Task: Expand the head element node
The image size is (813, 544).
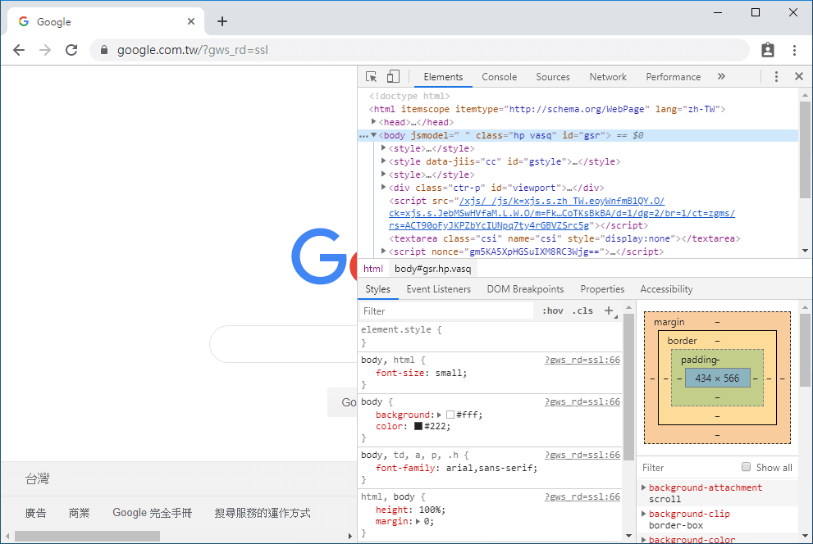Action: click(373, 121)
